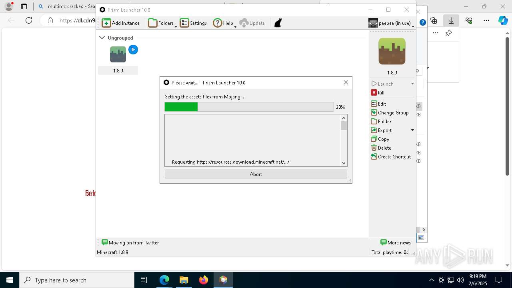Viewport: 512px width, 288px height.
Task: Open the instance Folder
Action: coord(381,121)
